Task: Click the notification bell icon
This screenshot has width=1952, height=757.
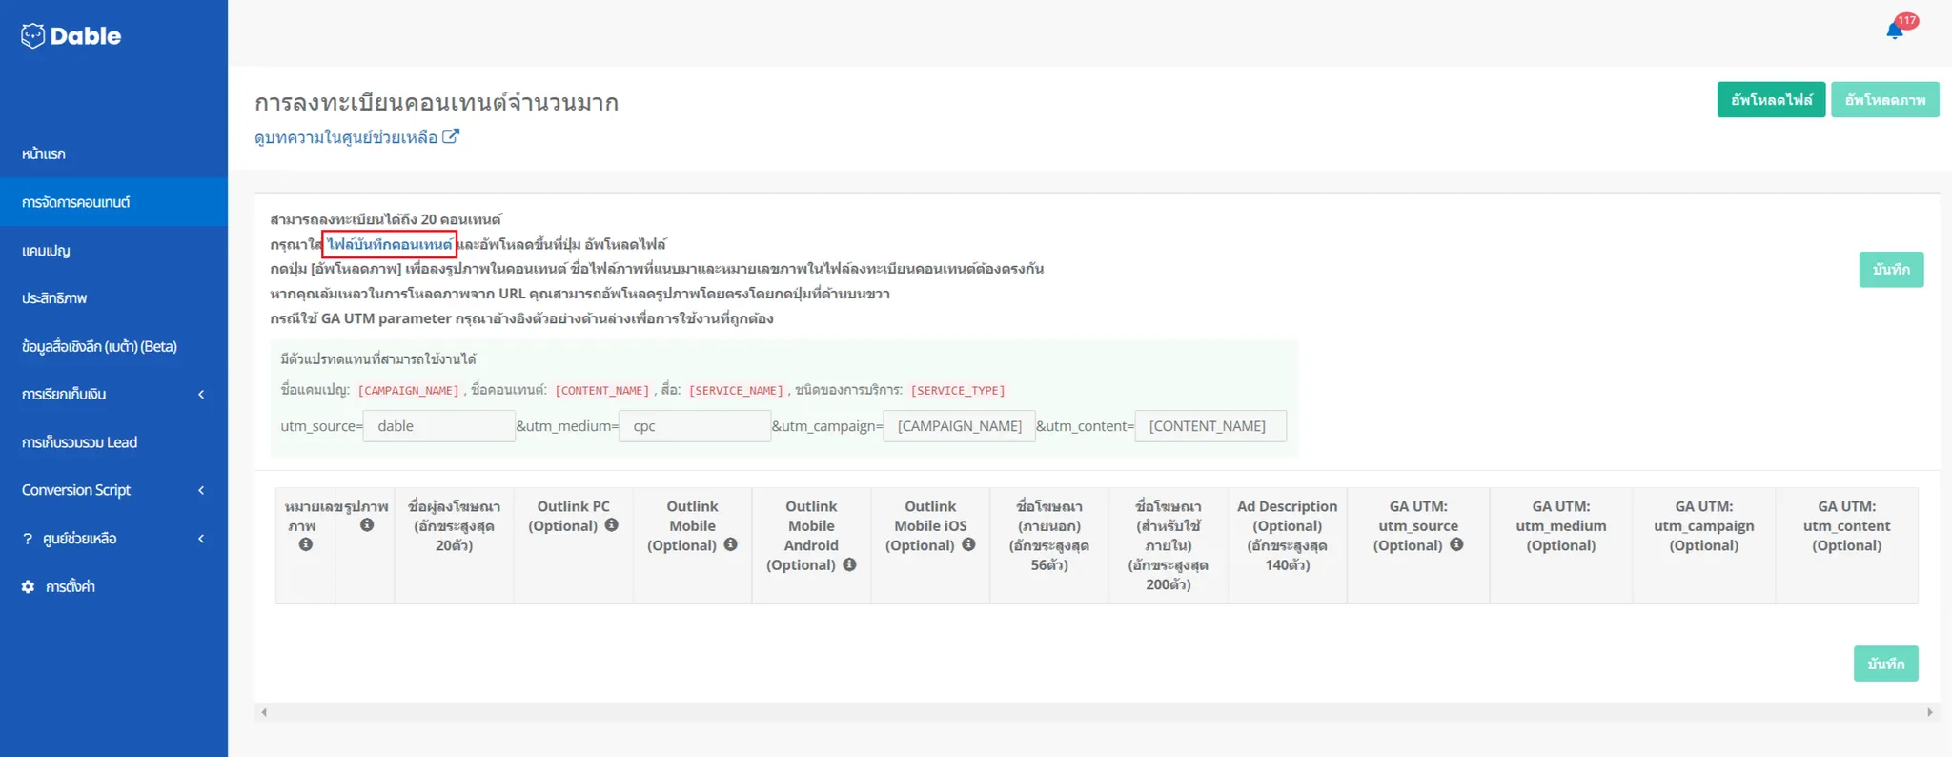Action: click(x=1895, y=31)
